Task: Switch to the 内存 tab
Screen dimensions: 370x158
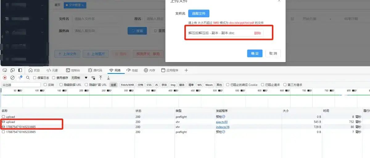Action: [150, 70]
